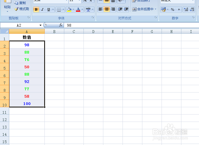Open phonetic guide dropdown arrow
Screen dimensions: 199x145
(92, 10)
